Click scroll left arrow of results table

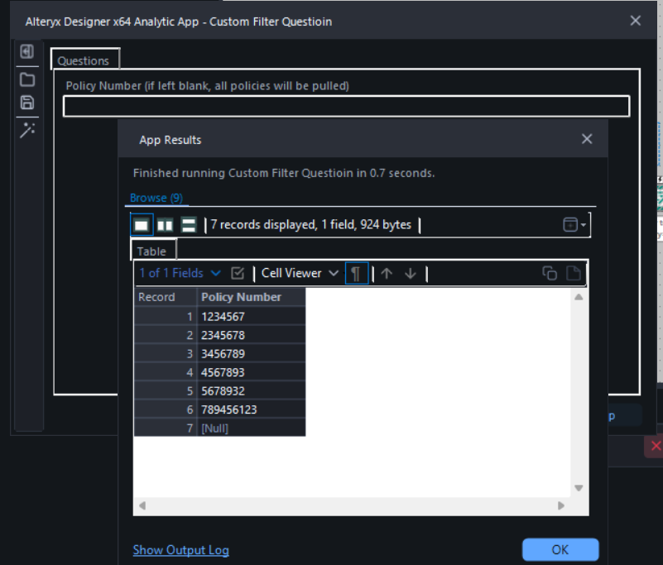coord(142,505)
